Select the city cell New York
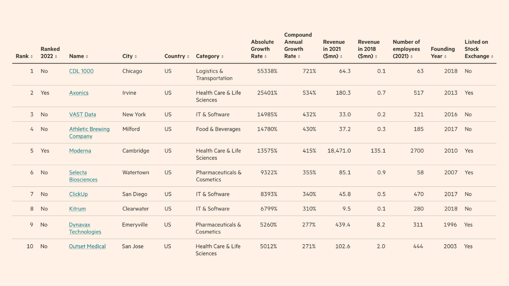This screenshot has width=509, height=286. pos(134,114)
